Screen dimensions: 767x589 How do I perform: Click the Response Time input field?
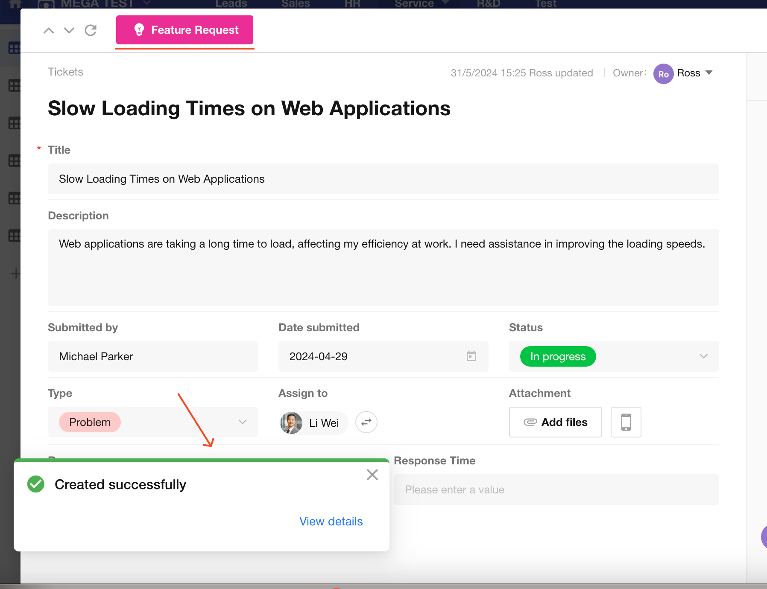point(556,490)
